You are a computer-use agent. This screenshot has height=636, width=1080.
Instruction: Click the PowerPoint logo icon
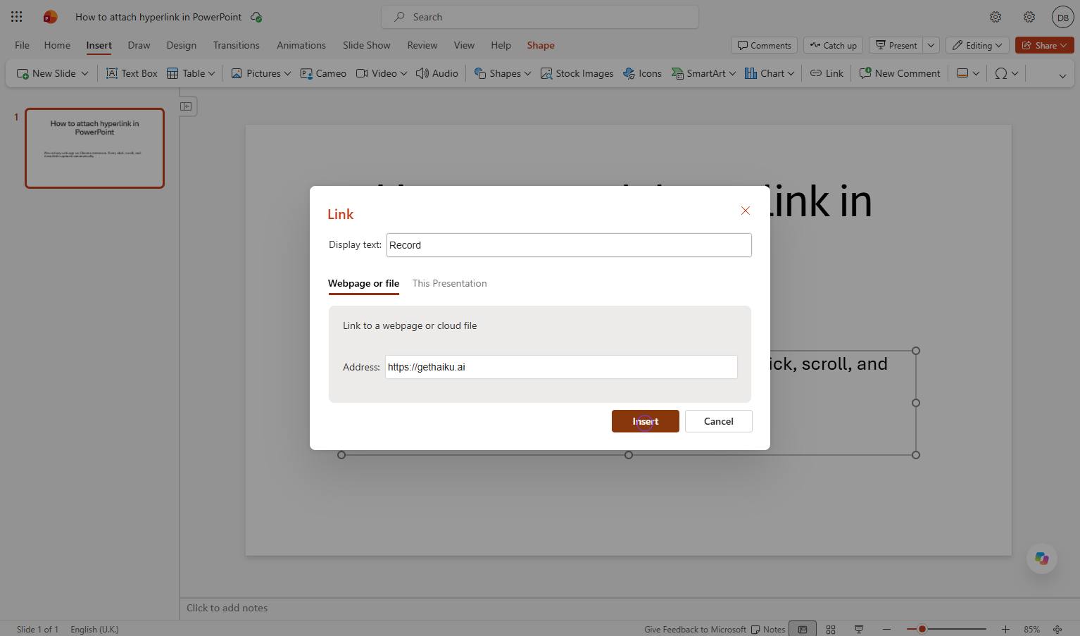(x=50, y=17)
